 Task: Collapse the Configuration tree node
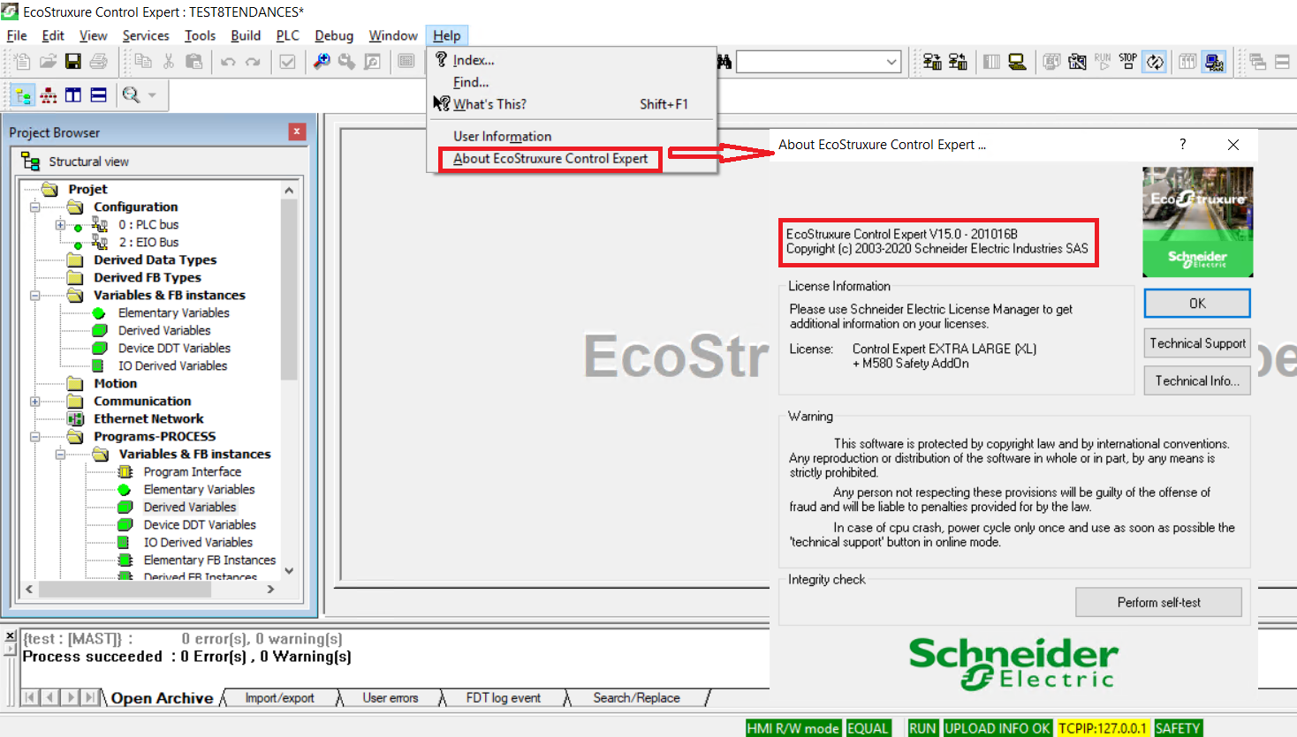(x=35, y=207)
